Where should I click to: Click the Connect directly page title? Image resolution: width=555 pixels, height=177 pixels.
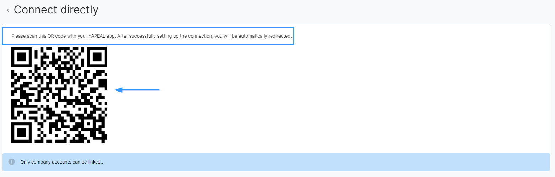pyautogui.click(x=56, y=10)
